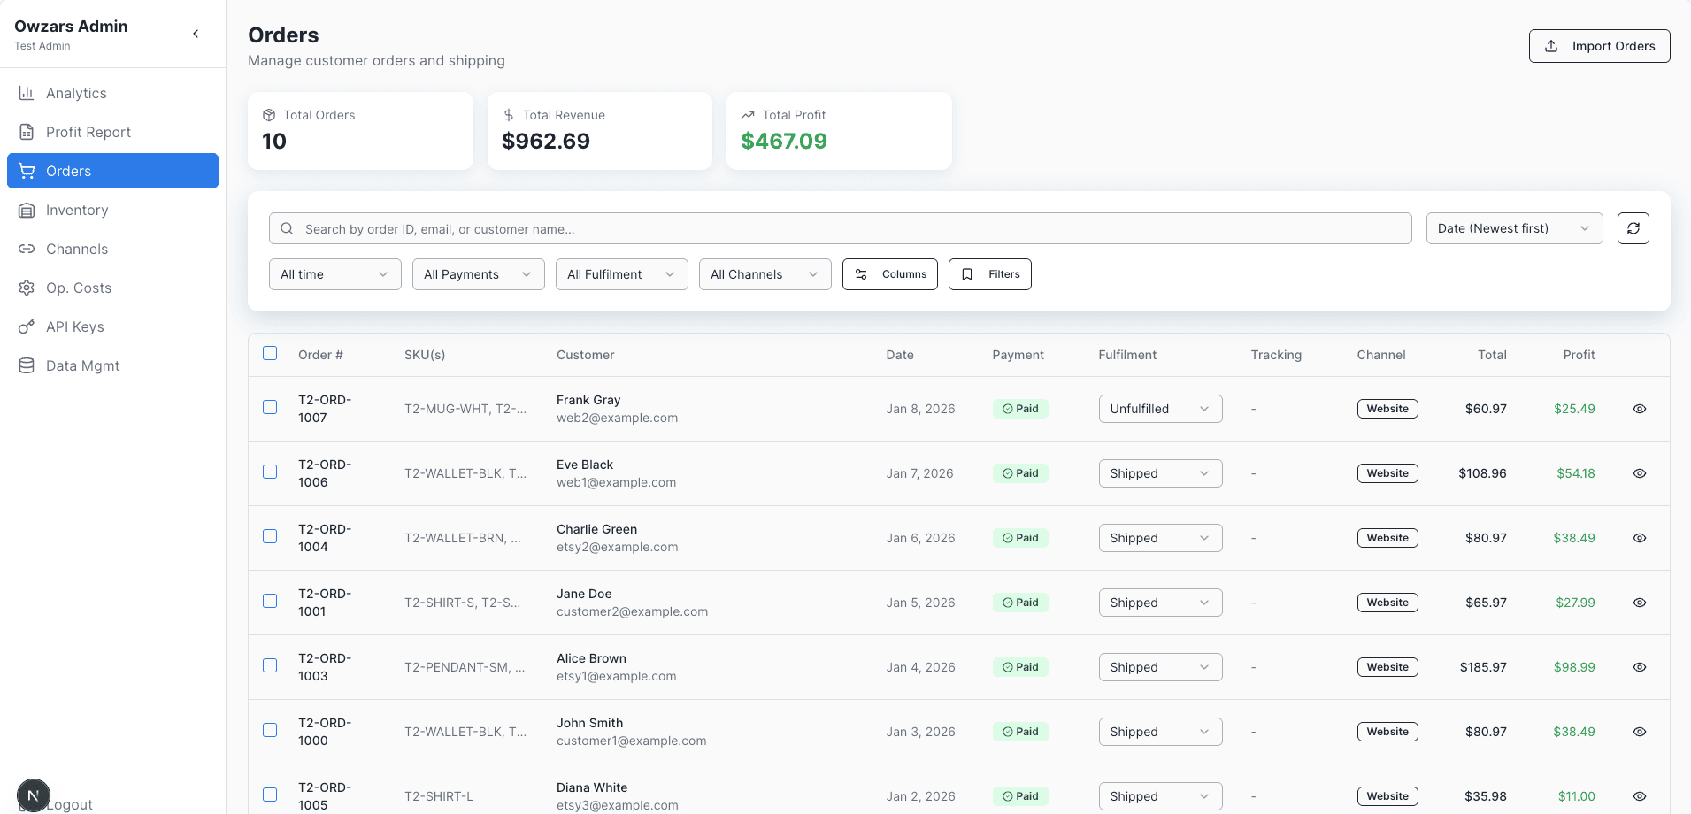The image size is (1691, 814).
Task: Open Data Mgmt from the sidebar
Action: (x=82, y=365)
